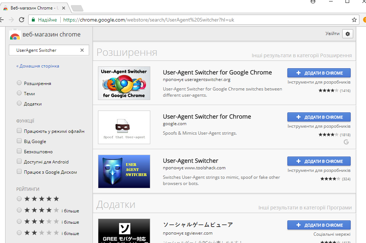Tick Доступні для Android checkbox
The image size is (366, 243).
(x=19, y=162)
